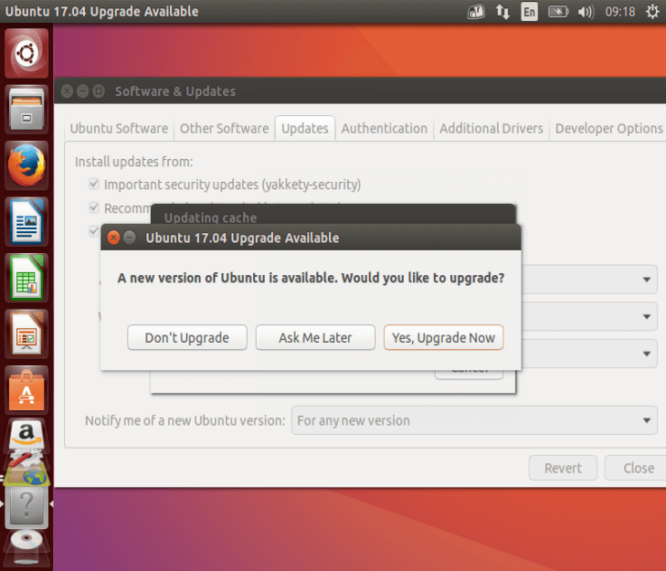Toggle the Recommended updates checkbox
This screenshot has width=666, height=571.
(x=94, y=207)
